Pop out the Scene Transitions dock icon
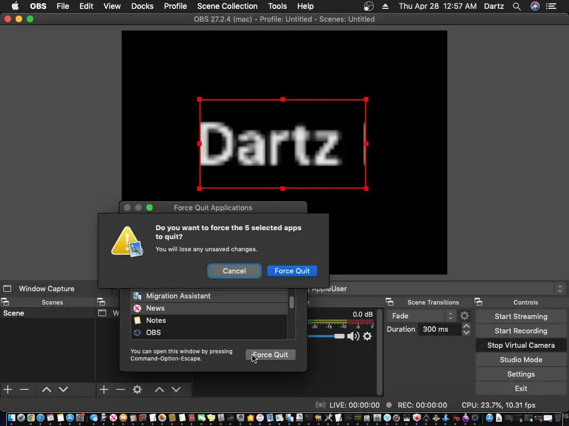The image size is (569, 426). pyautogui.click(x=390, y=302)
